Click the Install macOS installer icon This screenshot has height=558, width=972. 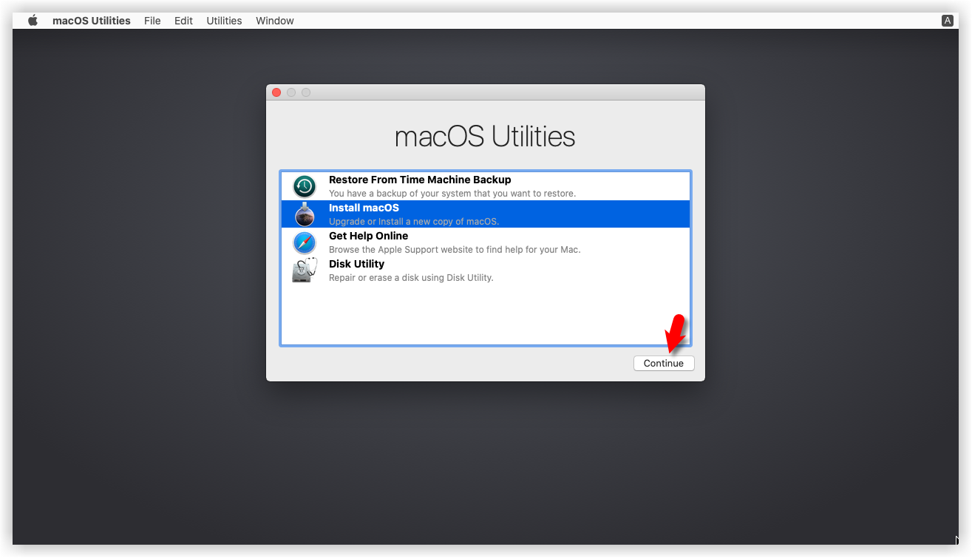[305, 214]
